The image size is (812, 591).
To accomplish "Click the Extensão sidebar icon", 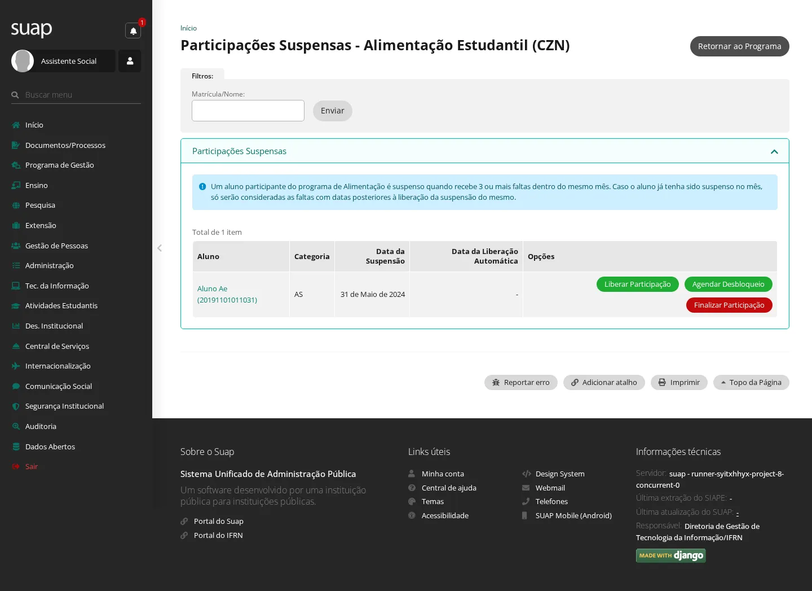I will pyautogui.click(x=16, y=225).
